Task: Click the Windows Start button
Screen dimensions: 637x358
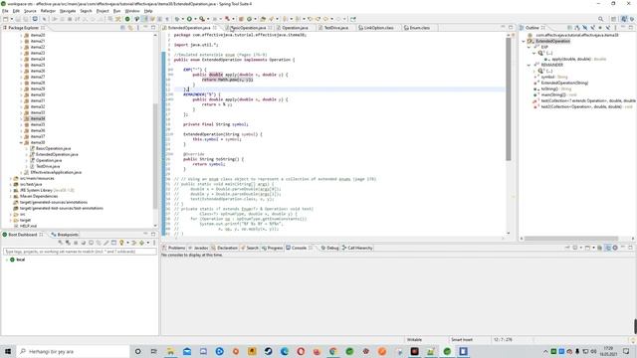Action: [x=8, y=351]
